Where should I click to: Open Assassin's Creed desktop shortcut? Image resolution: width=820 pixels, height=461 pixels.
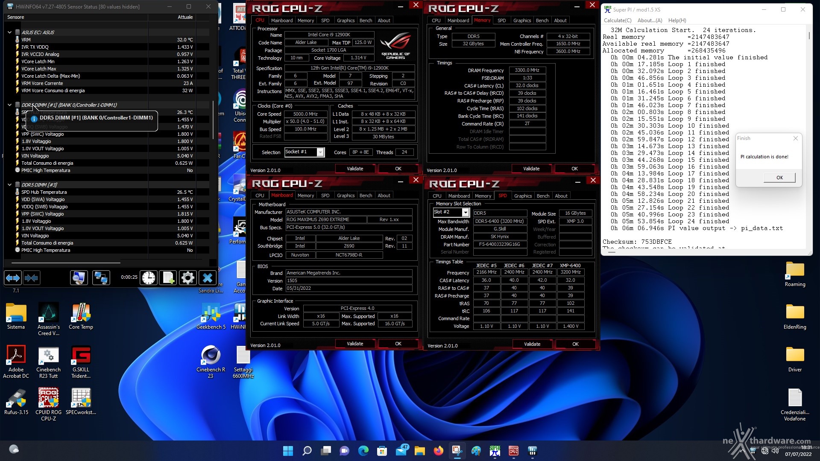pyautogui.click(x=49, y=319)
